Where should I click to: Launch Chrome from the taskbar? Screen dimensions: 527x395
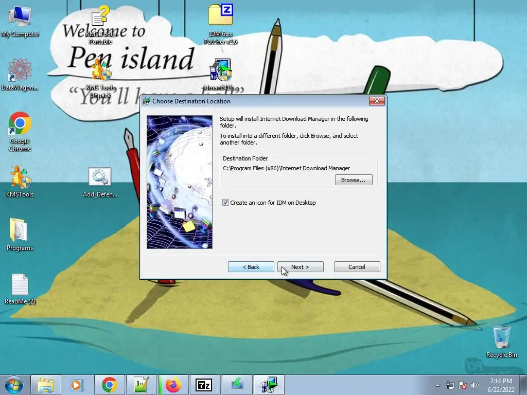109,385
